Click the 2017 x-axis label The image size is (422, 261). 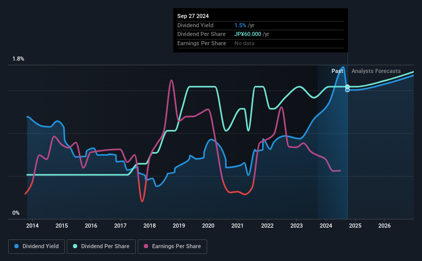pos(120,226)
